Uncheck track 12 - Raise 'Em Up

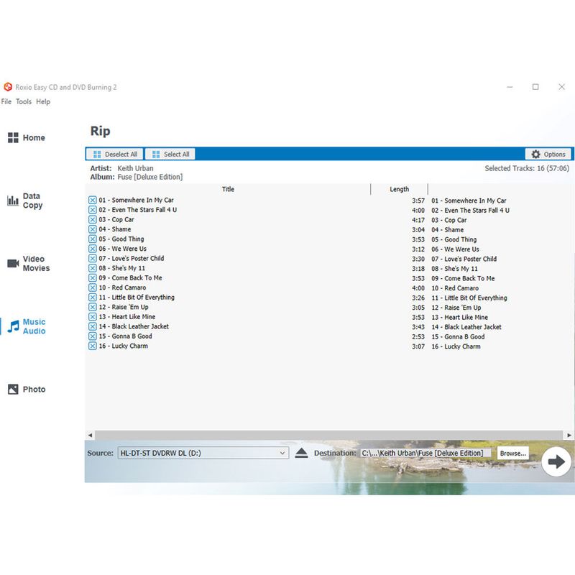(93, 307)
